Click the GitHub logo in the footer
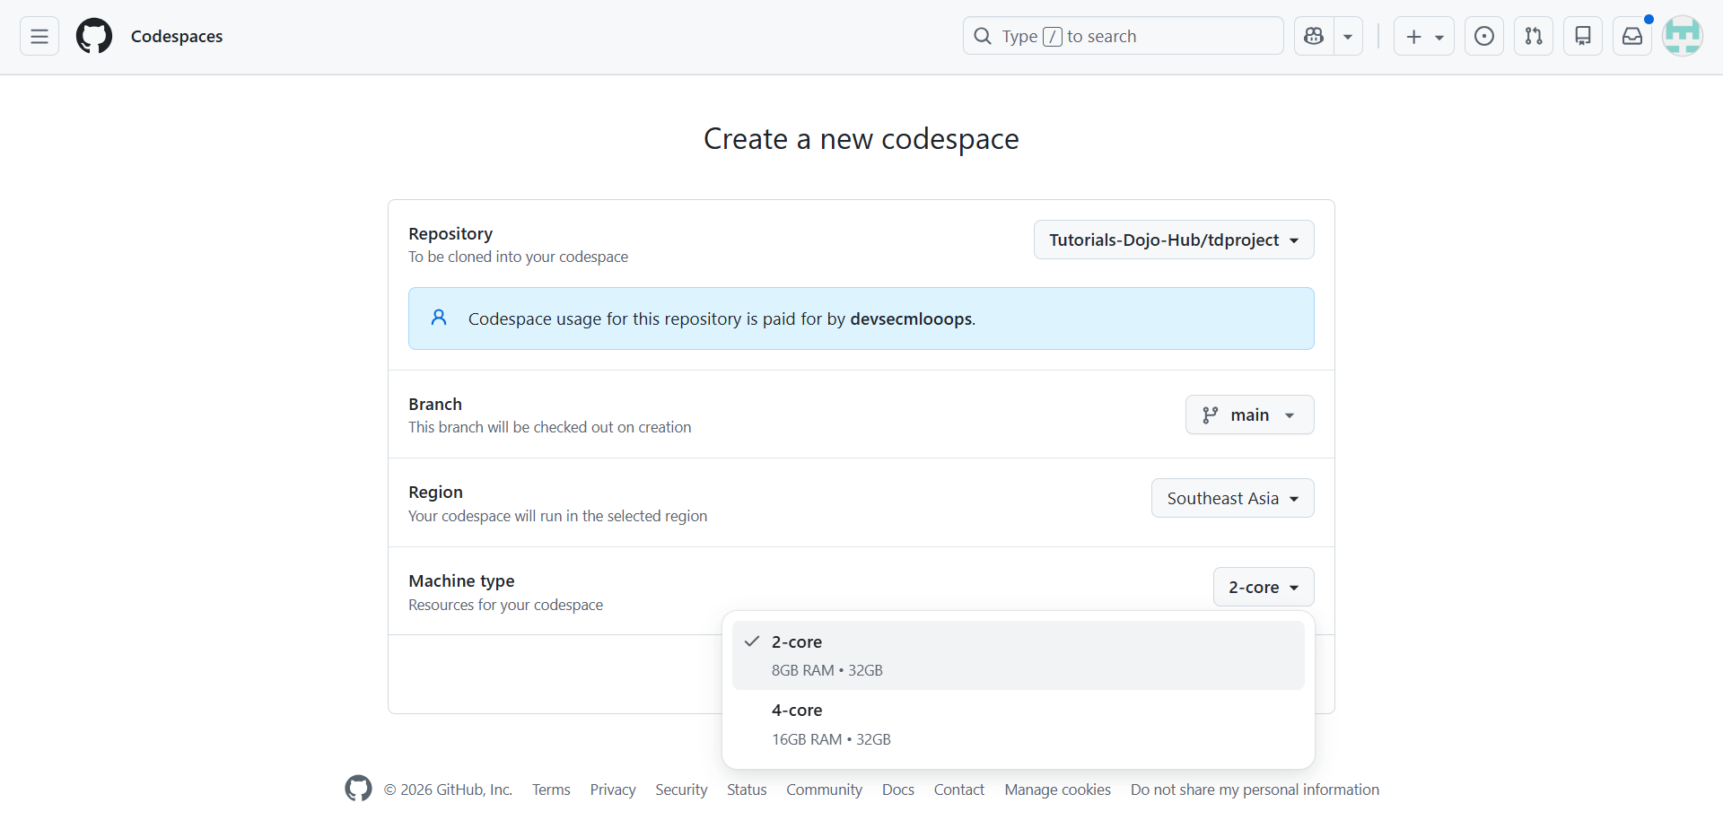Viewport: 1723px width, 829px height. tap(357, 789)
